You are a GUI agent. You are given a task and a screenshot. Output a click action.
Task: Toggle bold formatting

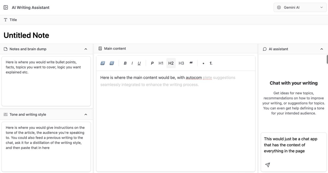(x=125, y=63)
